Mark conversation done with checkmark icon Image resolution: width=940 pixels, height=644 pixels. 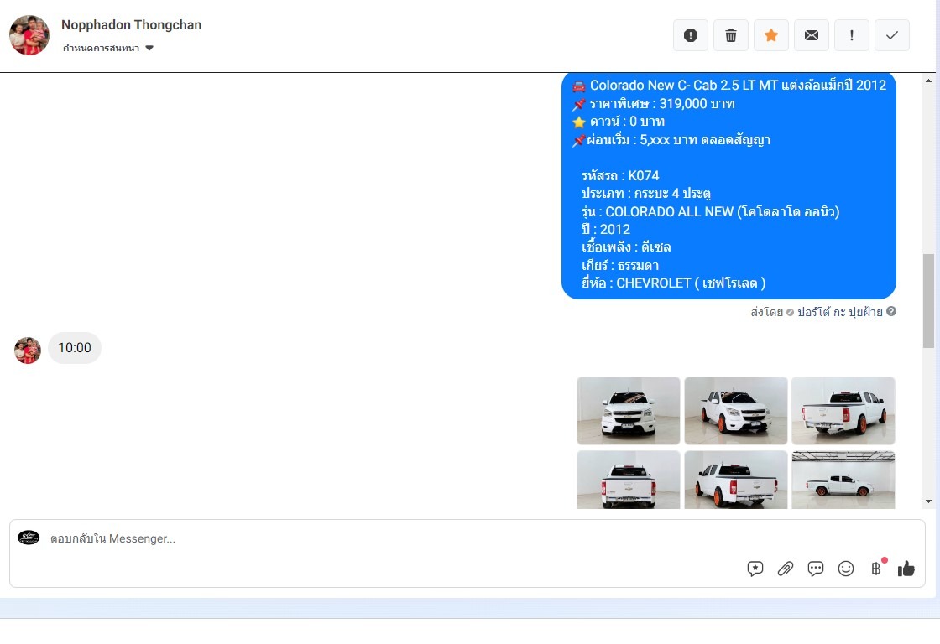[891, 35]
